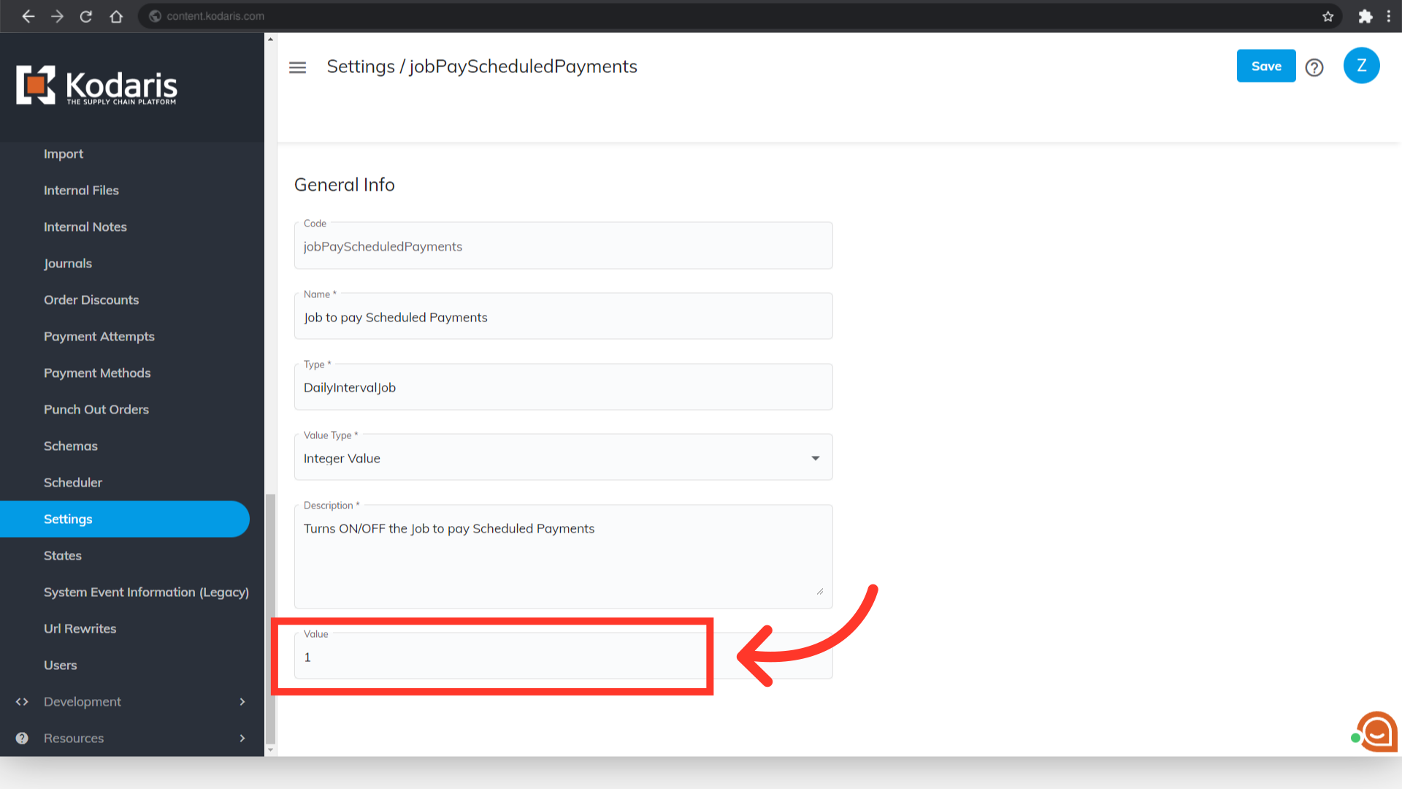Open Scheduler in the sidebar
This screenshot has width=1402, height=789.
click(x=73, y=482)
